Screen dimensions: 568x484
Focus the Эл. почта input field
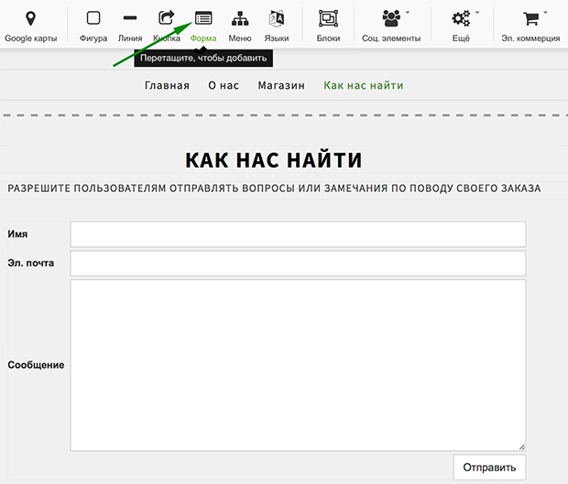(298, 264)
